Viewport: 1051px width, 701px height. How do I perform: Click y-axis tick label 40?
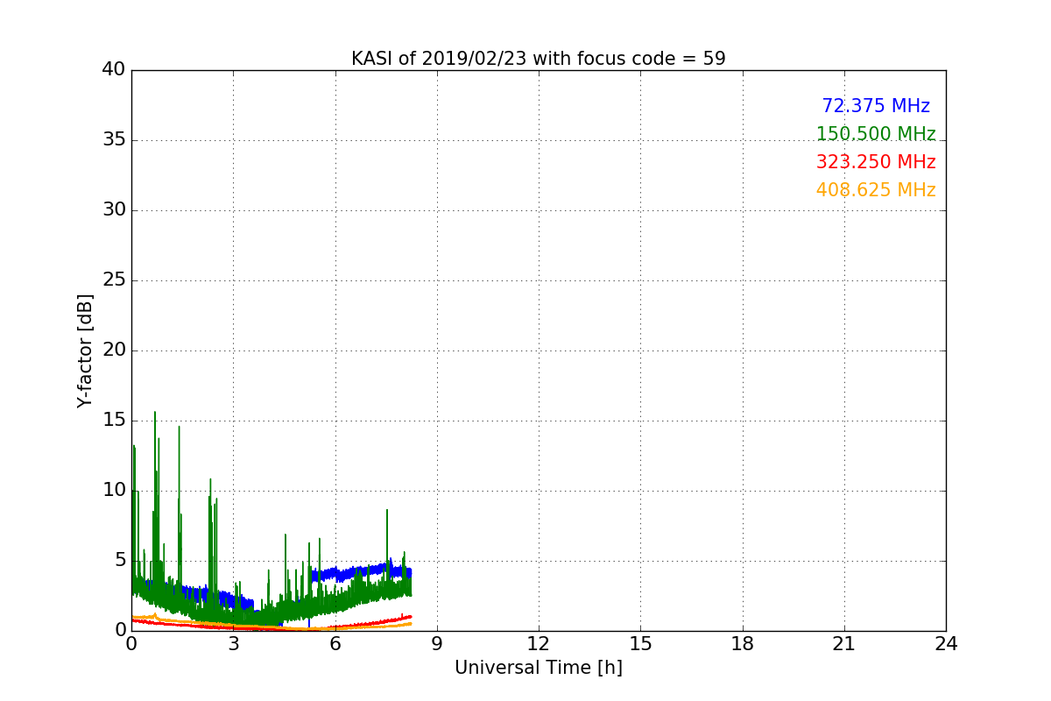point(114,70)
